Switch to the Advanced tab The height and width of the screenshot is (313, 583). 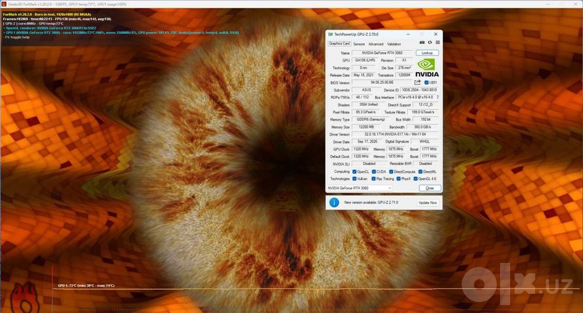pyautogui.click(x=375, y=44)
